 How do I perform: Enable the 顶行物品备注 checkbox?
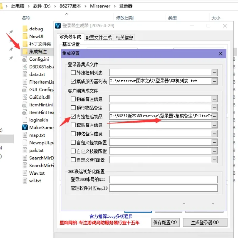(x=73, y=108)
